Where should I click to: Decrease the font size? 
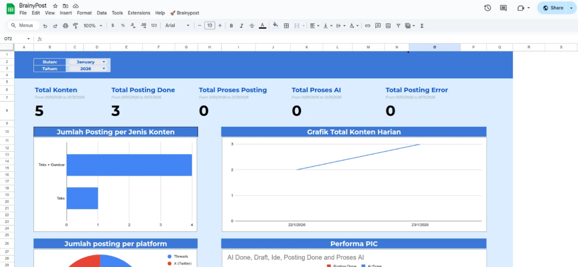tap(199, 26)
